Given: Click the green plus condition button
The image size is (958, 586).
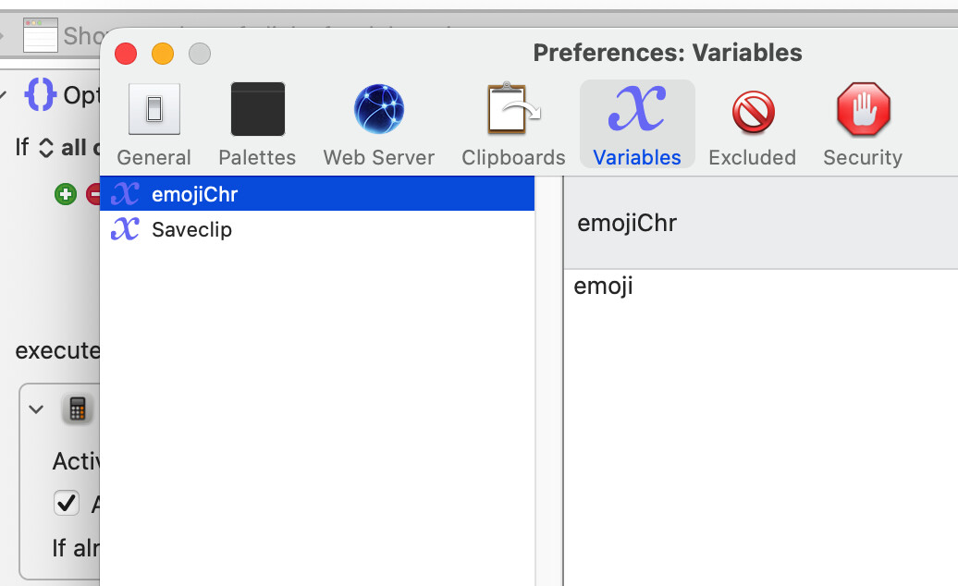Looking at the screenshot, I should pos(65,194).
